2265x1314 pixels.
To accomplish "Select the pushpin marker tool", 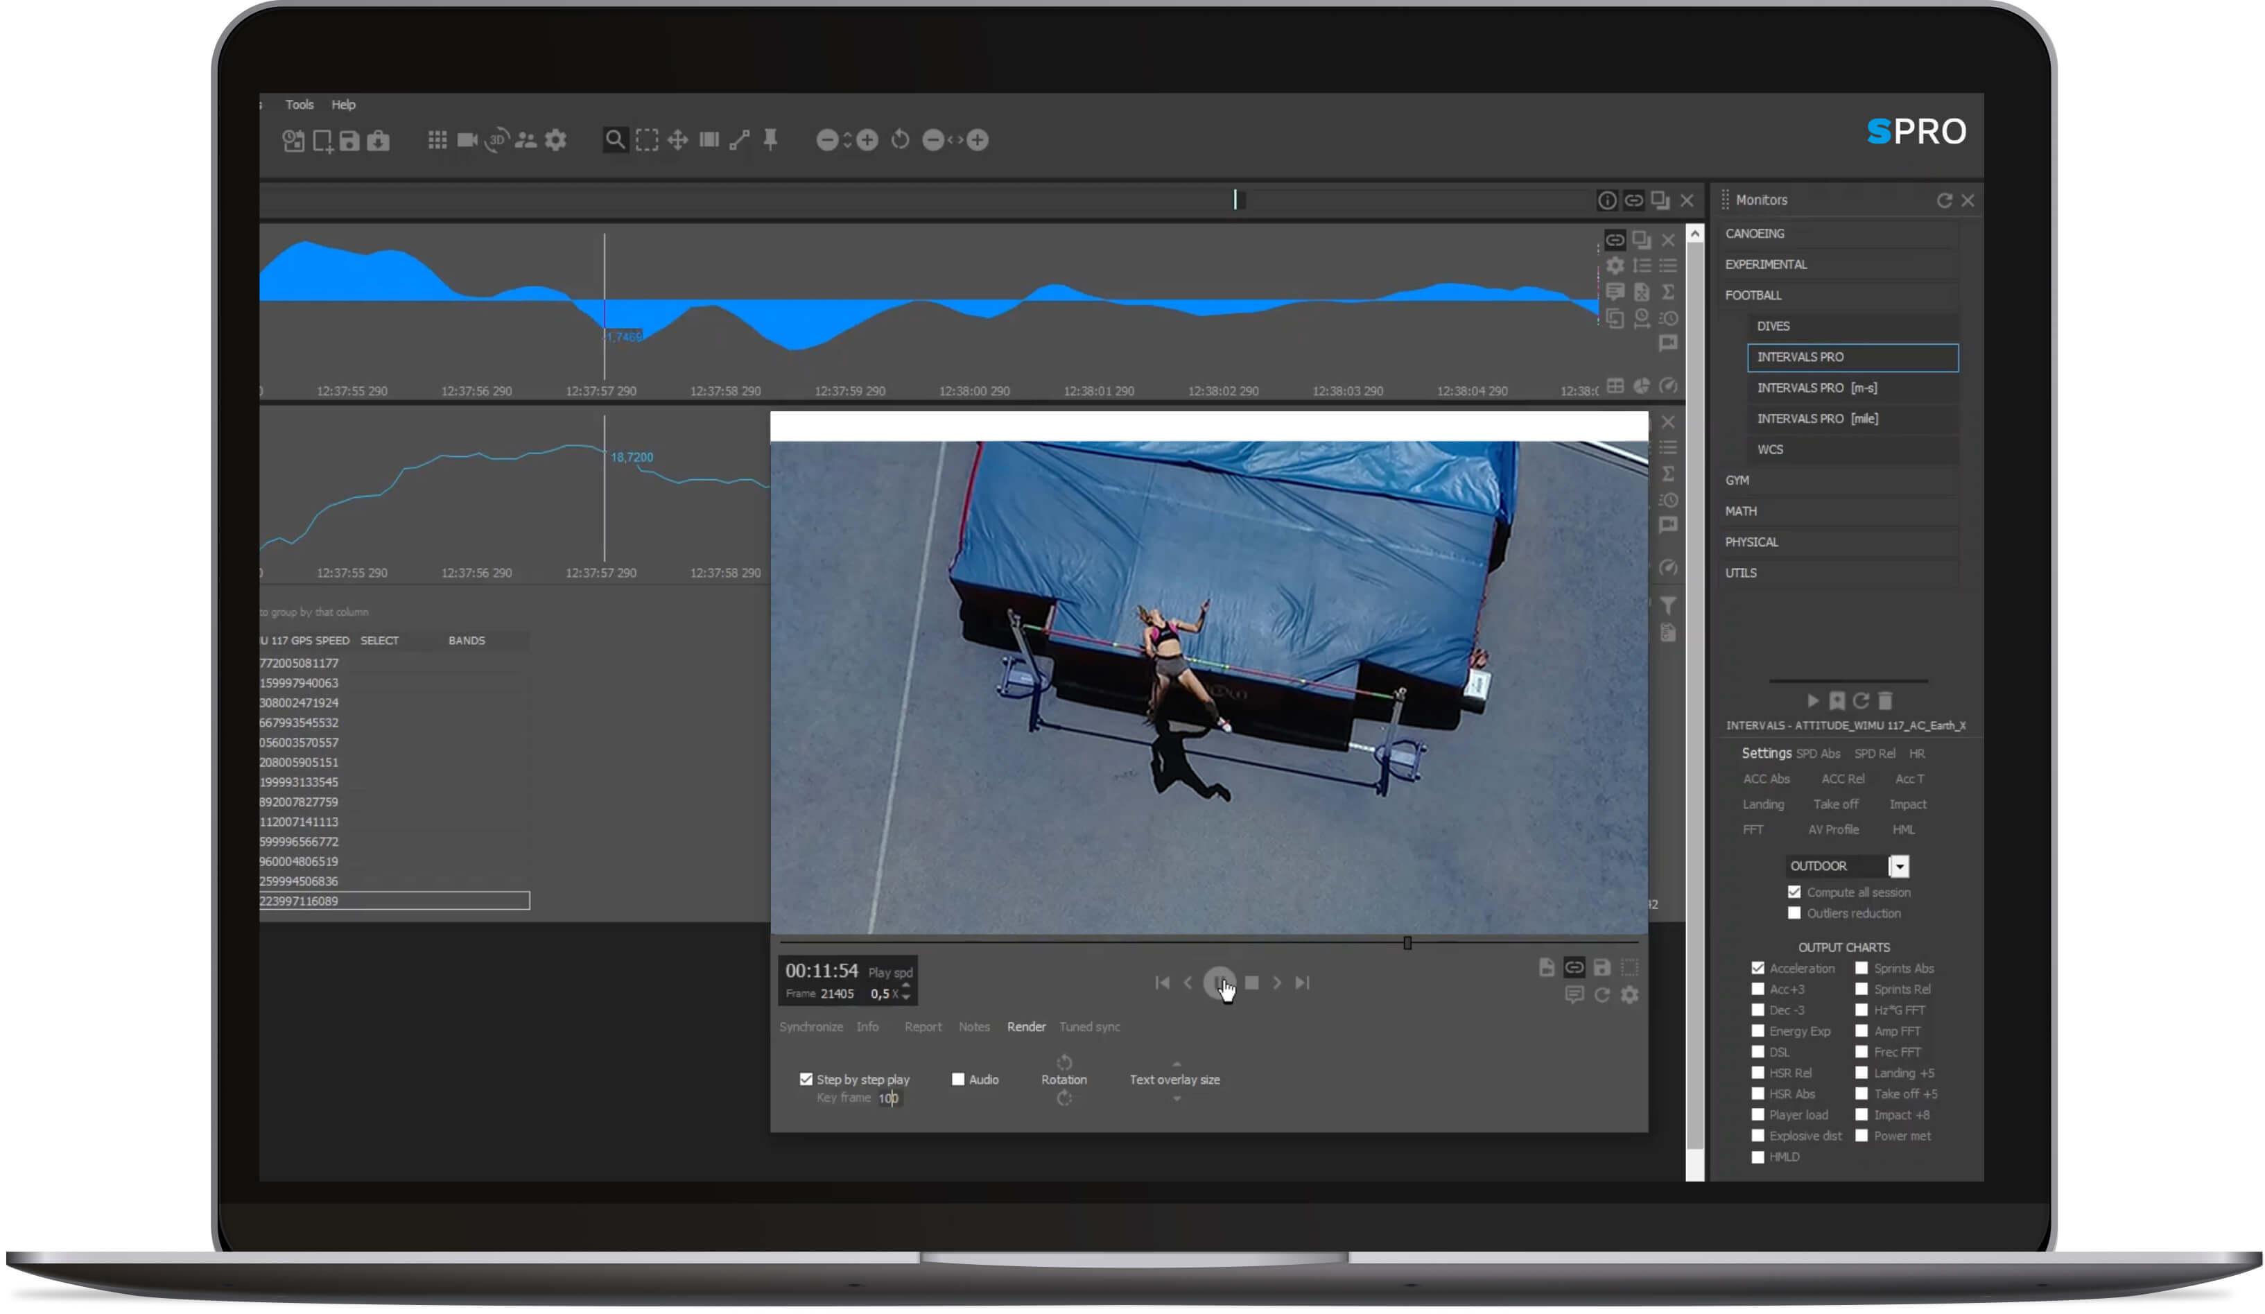I will (770, 140).
